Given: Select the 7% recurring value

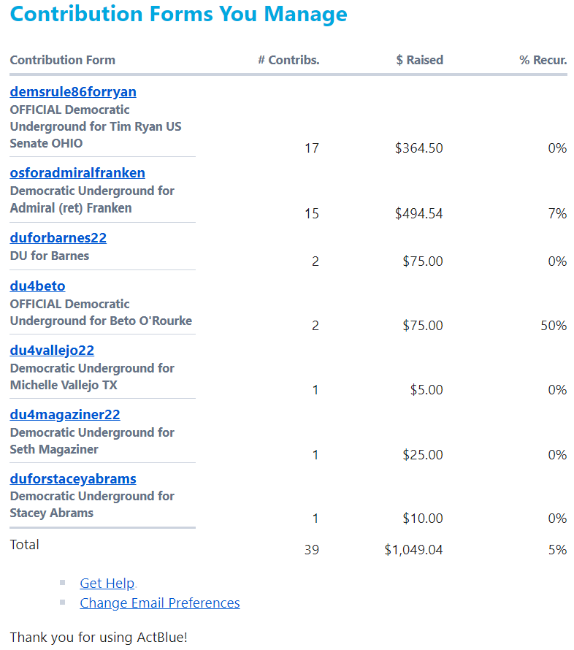Looking at the screenshot, I should 557,213.
